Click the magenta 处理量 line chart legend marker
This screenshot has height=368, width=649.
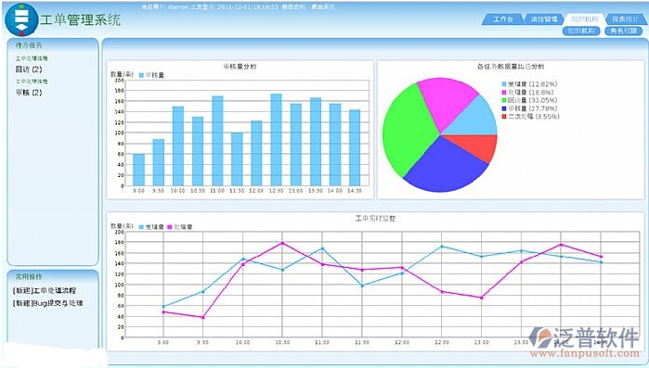tap(169, 227)
